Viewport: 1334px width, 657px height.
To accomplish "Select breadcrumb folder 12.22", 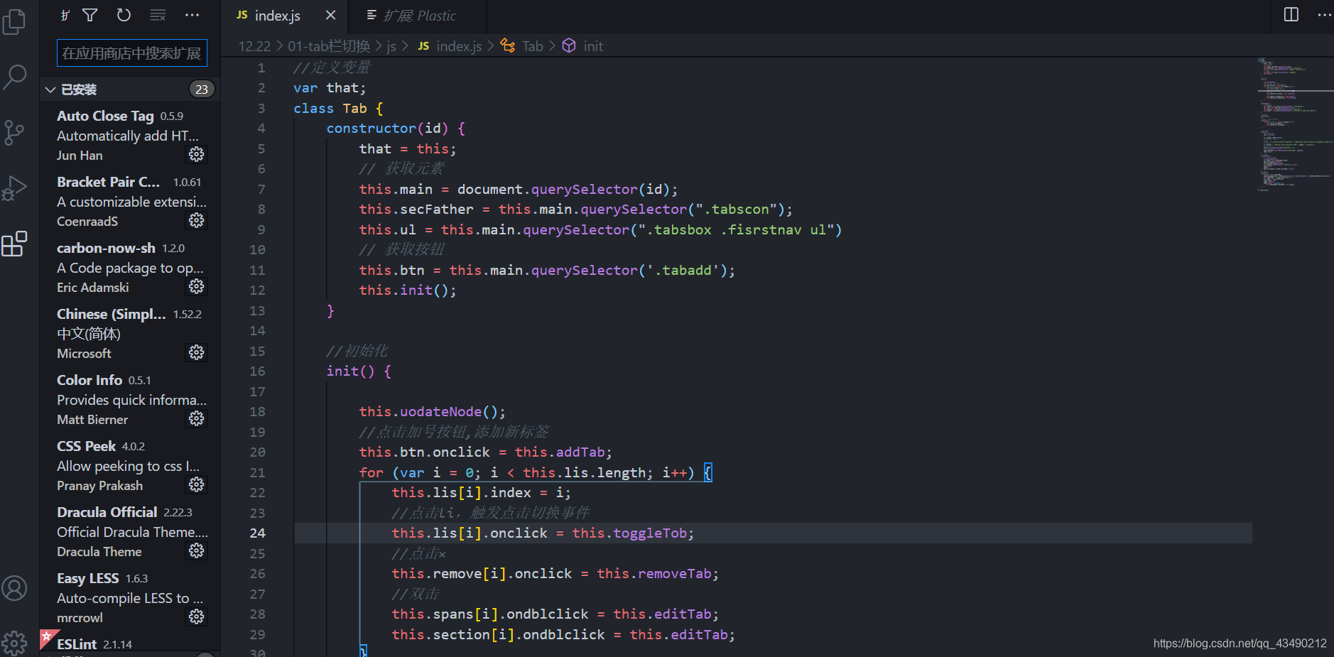I will [x=254, y=46].
